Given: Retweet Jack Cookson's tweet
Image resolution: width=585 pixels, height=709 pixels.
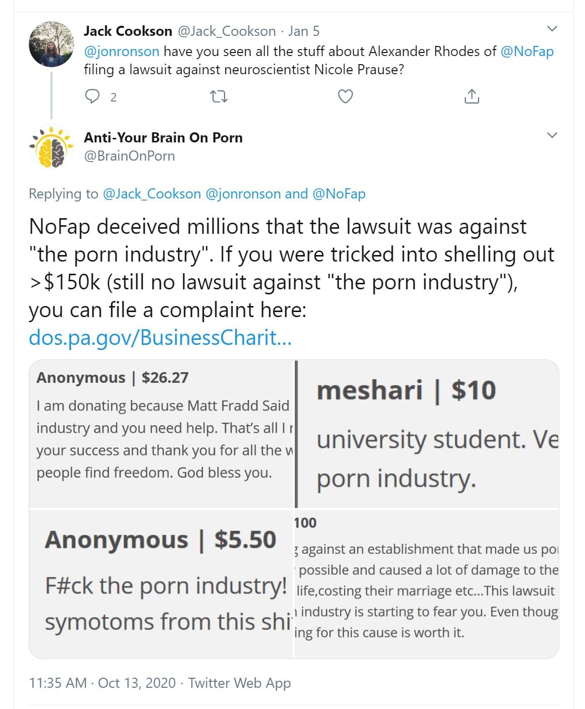Looking at the screenshot, I should coord(219,96).
